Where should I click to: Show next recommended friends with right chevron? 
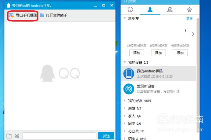[193, 34]
